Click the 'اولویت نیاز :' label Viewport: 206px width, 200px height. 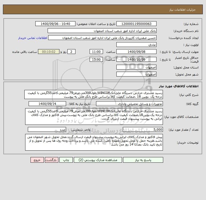tap(191, 45)
